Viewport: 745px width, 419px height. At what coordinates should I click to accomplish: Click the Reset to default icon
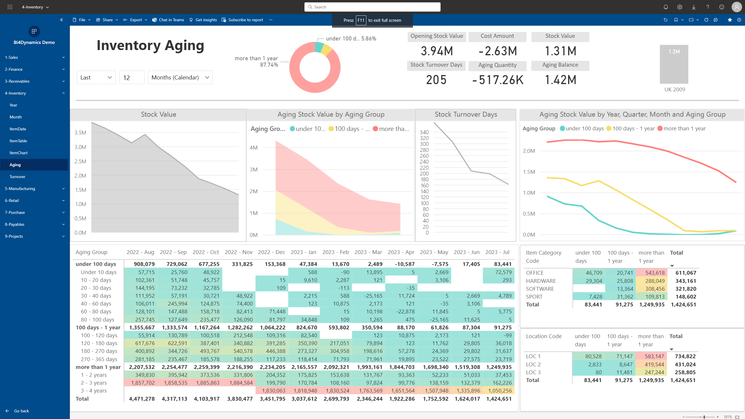[x=665, y=20]
